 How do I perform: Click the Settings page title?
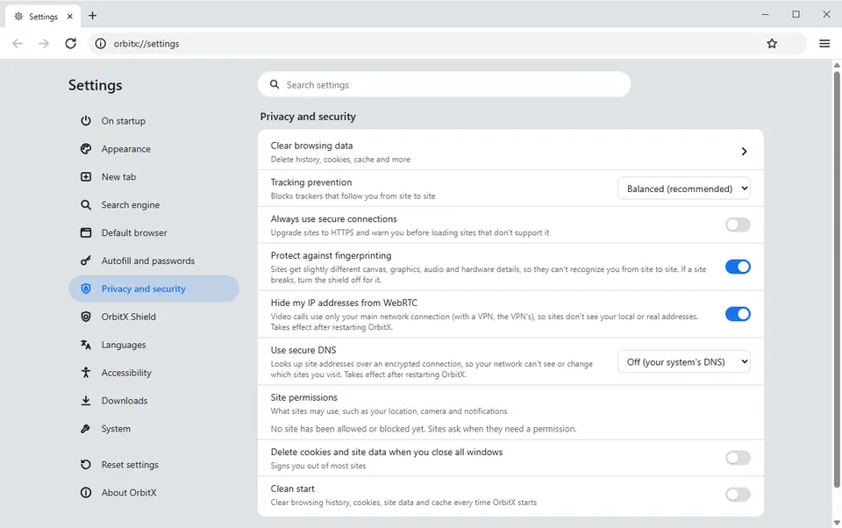95,85
